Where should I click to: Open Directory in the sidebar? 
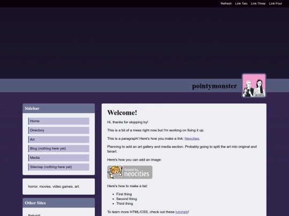pyautogui.click(x=59, y=130)
